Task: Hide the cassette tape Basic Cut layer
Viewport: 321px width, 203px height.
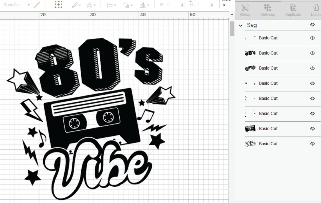Action: click(x=312, y=129)
